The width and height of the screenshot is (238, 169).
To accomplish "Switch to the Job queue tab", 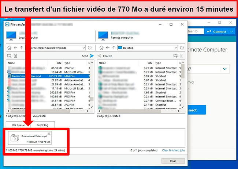I will 18,125.
